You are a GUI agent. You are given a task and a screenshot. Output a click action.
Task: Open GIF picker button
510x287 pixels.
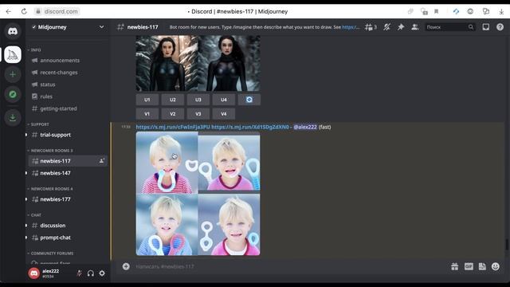tap(469, 266)
